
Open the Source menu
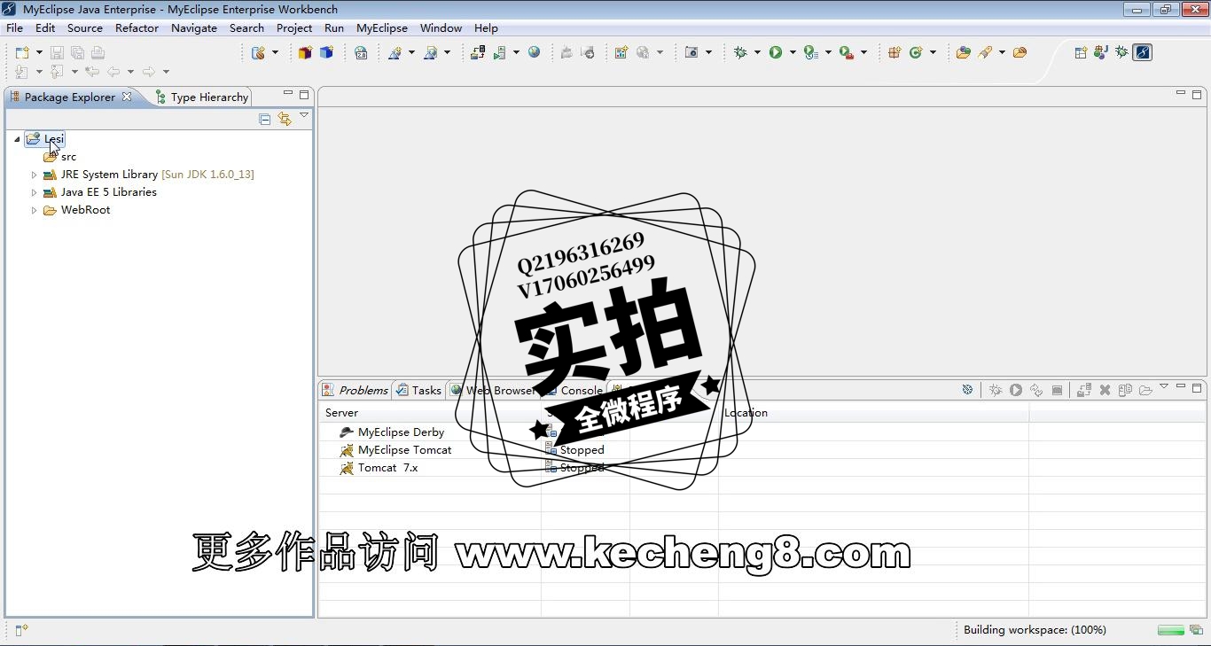pos(85,27)
